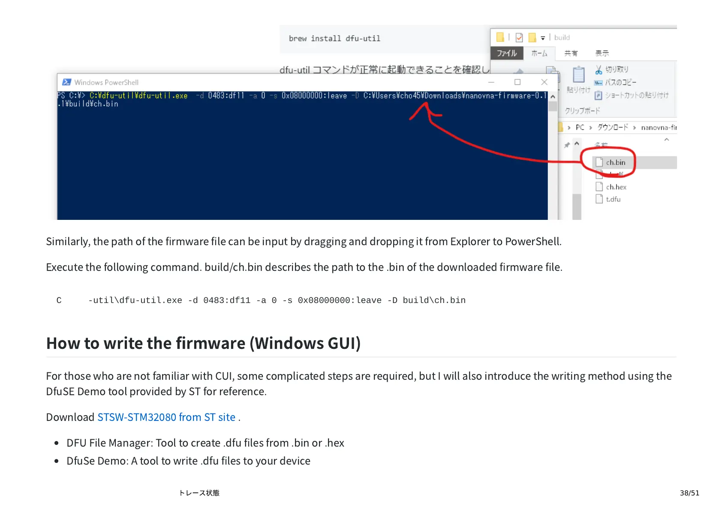Open the ファイル tab in Explorer
The width and height of the screenshot is (722, 510).
point(507,53)
